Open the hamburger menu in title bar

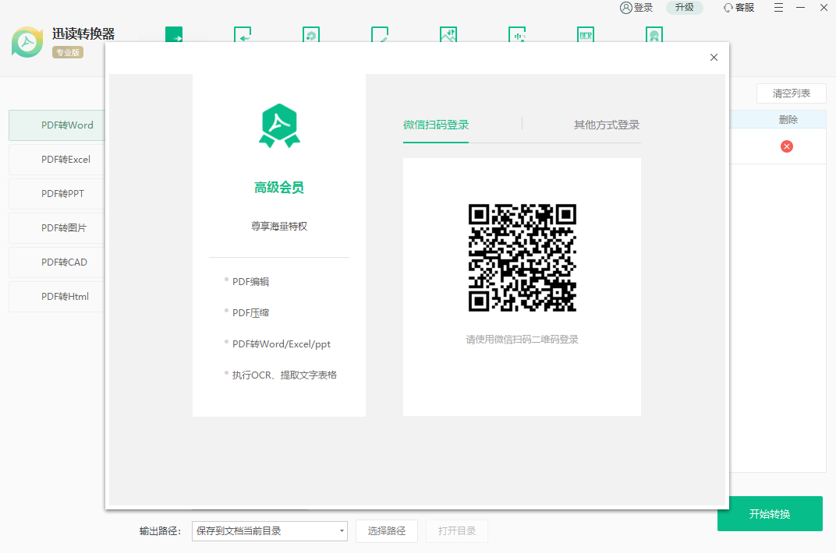779,8
